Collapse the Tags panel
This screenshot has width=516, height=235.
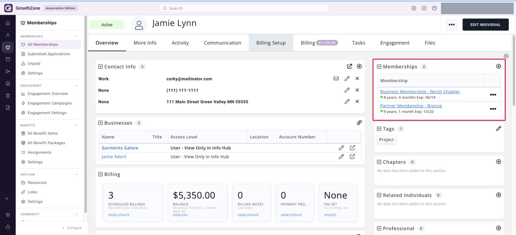[x=379, y=129]
